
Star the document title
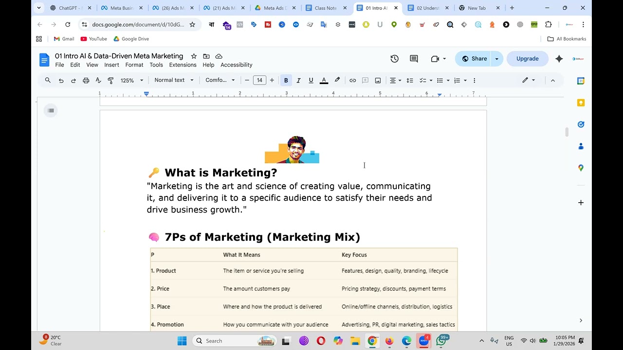coord(194,56)
